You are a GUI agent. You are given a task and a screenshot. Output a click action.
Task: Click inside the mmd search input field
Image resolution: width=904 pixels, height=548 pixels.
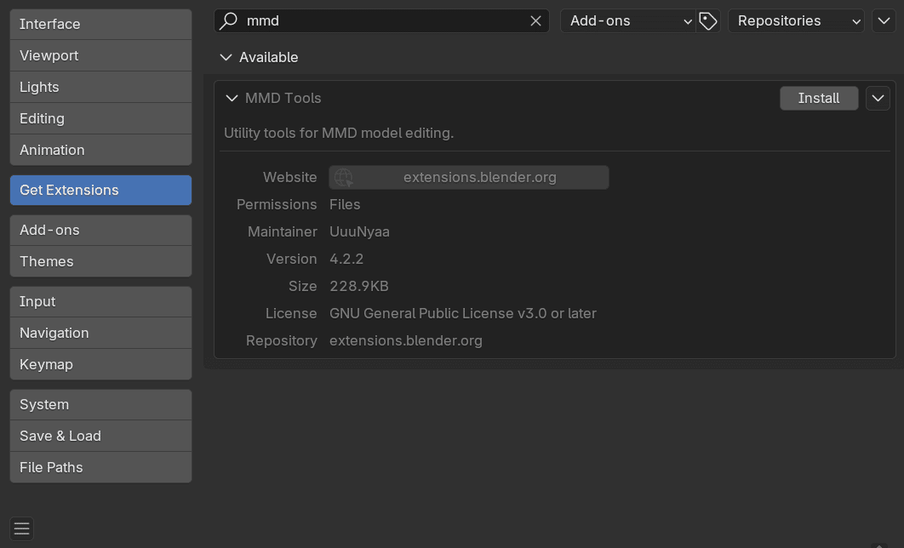click(x=383, y=20)
